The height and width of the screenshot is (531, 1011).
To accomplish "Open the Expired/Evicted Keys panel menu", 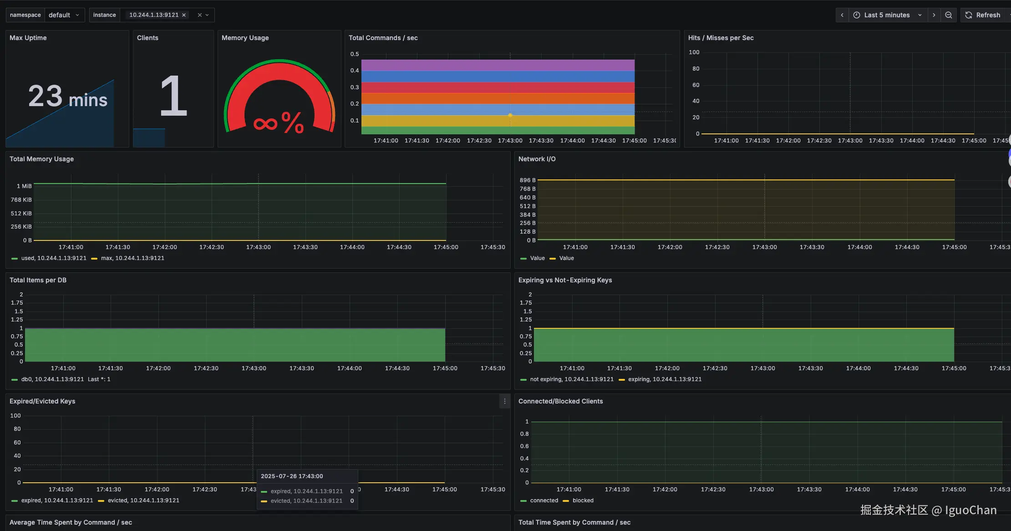I will (x=504, y=401).
